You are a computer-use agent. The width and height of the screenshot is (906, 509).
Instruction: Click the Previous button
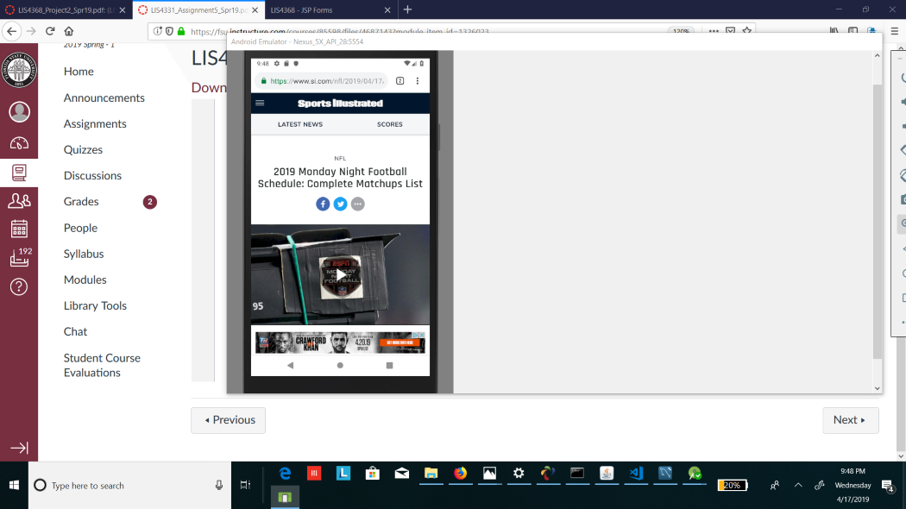(228, 420)
